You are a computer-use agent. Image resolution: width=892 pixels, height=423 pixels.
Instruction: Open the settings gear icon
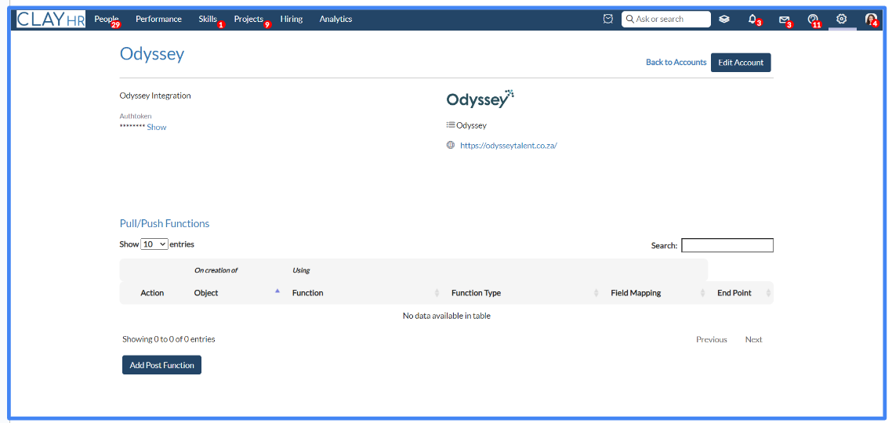(841, 19)
